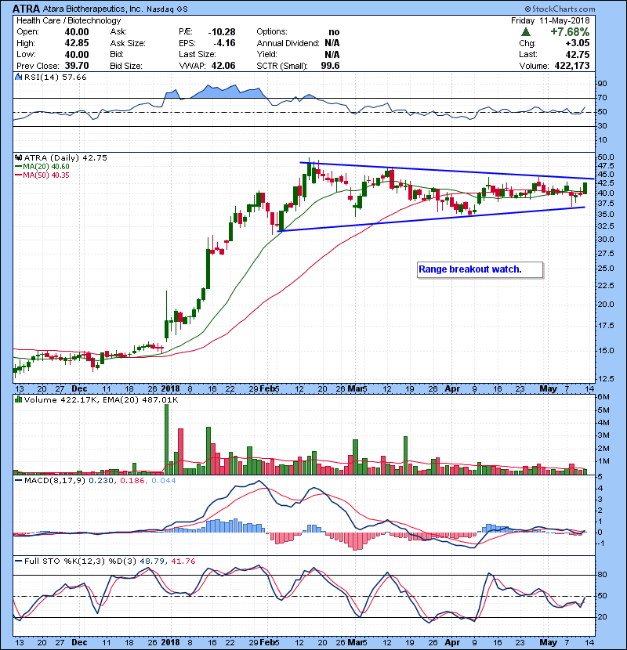Click the MACD(8,17,9) indicator label
Screen dimensions: 627x650
click(55, 481)
